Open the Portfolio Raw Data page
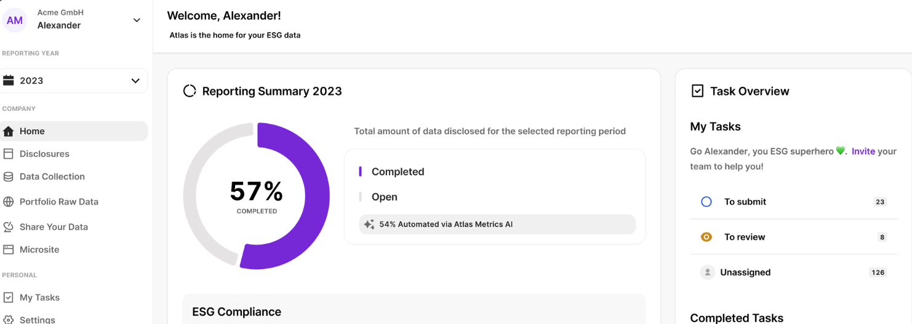Screen dimensions: 912x324 point(59,202)
